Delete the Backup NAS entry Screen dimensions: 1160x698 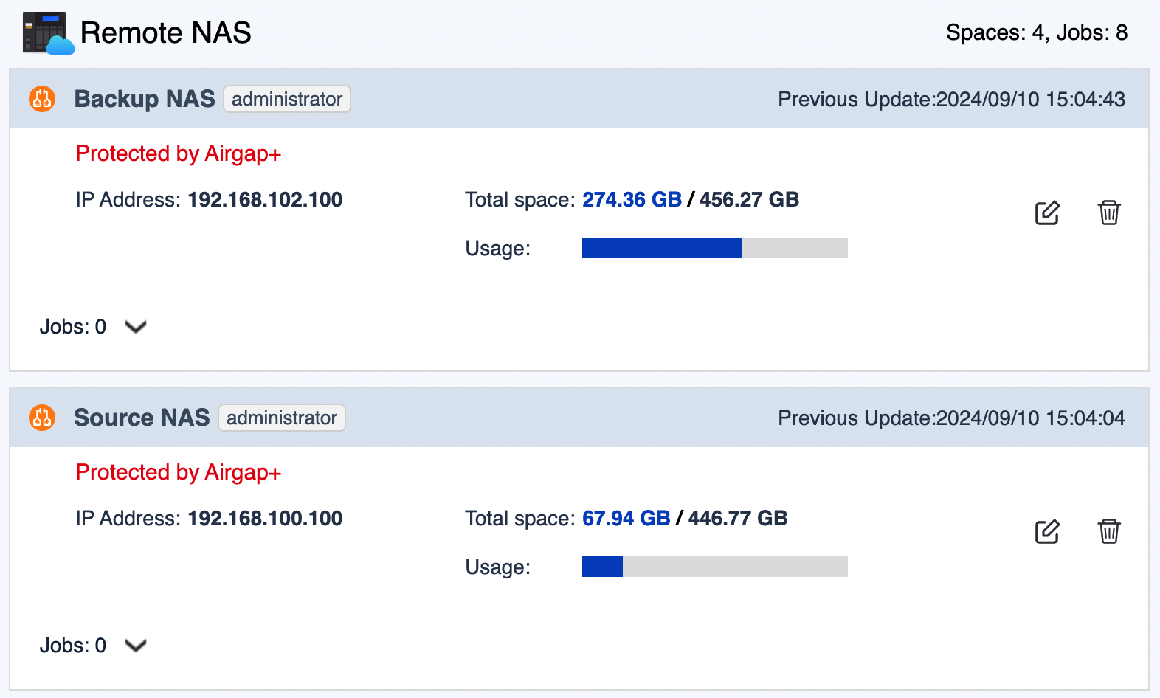tap(1109, 212)
